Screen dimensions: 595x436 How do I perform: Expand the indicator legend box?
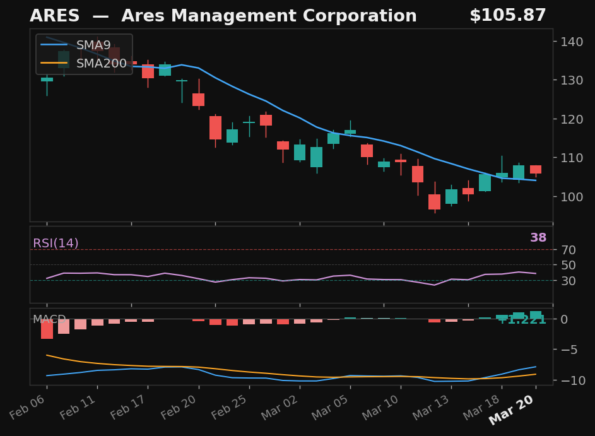[x=83, y=54]
